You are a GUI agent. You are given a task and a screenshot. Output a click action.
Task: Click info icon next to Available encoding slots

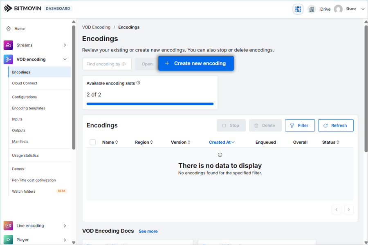[x=138, y=83]
